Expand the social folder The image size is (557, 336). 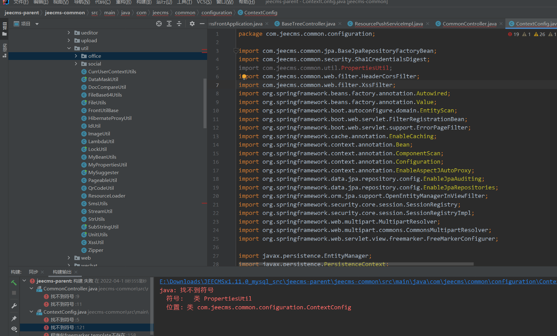(x=76, y=64)
